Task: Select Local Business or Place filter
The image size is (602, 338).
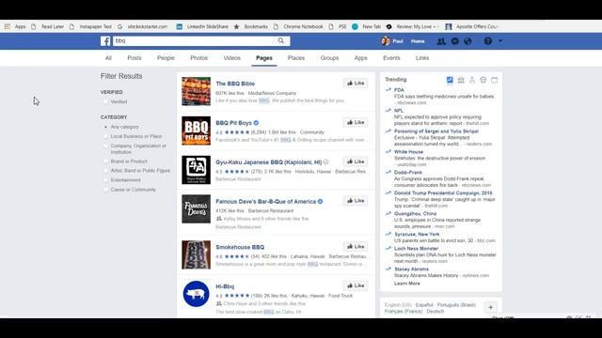Action: coord(106,136)
